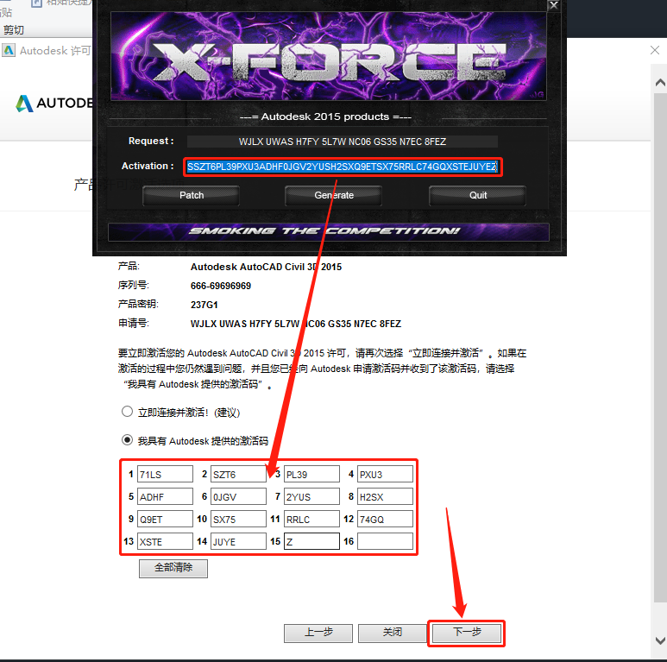This screenshot has height=662, width=667.
Task: Click activation field 10 containing SX75
Action: 239,519
